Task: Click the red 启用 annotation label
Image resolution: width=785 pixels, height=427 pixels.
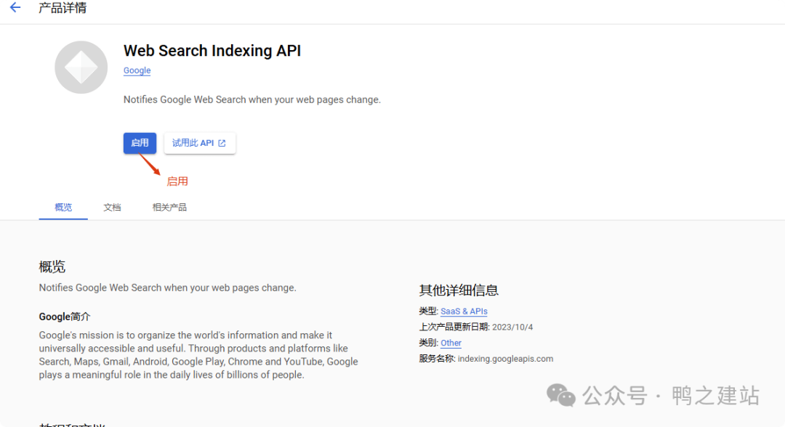Action: tap(177, 182)
